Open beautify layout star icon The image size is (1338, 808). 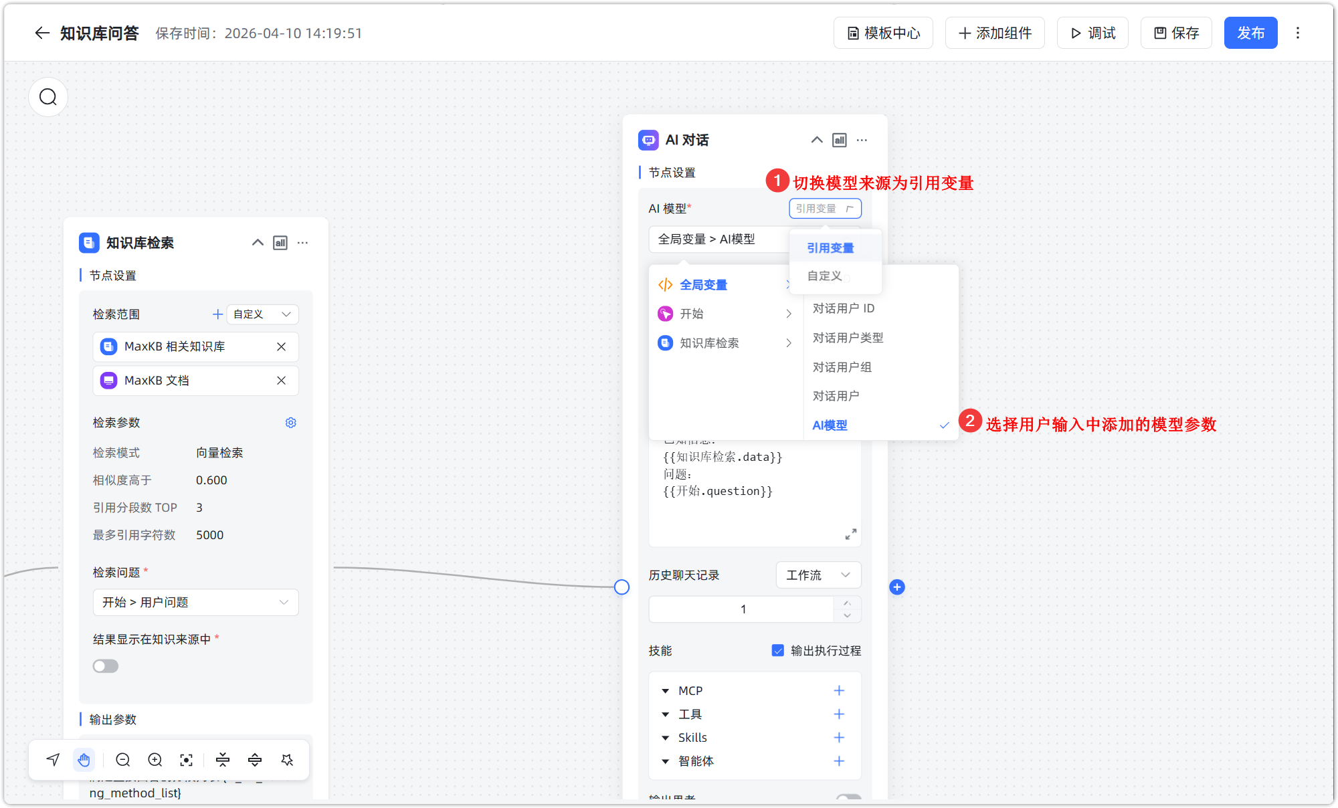pos(287,759)
